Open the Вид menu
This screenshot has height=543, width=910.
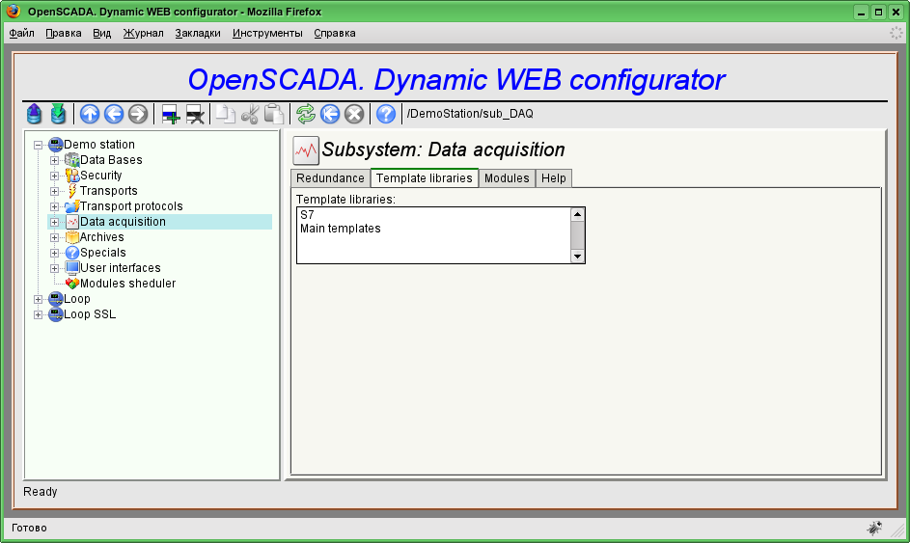pyautogui.click(x=101, y=33)
